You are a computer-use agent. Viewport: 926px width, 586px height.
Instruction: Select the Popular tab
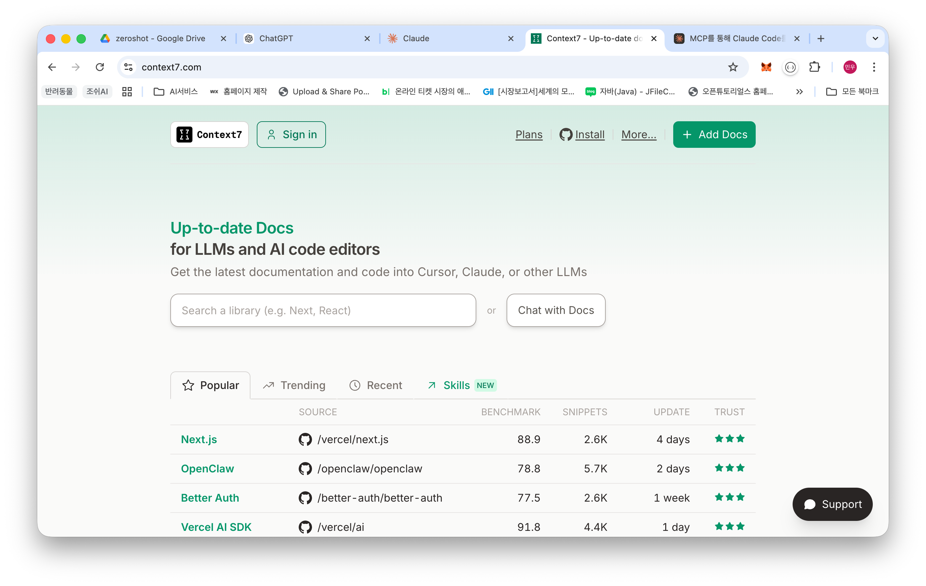pos(210,385)
